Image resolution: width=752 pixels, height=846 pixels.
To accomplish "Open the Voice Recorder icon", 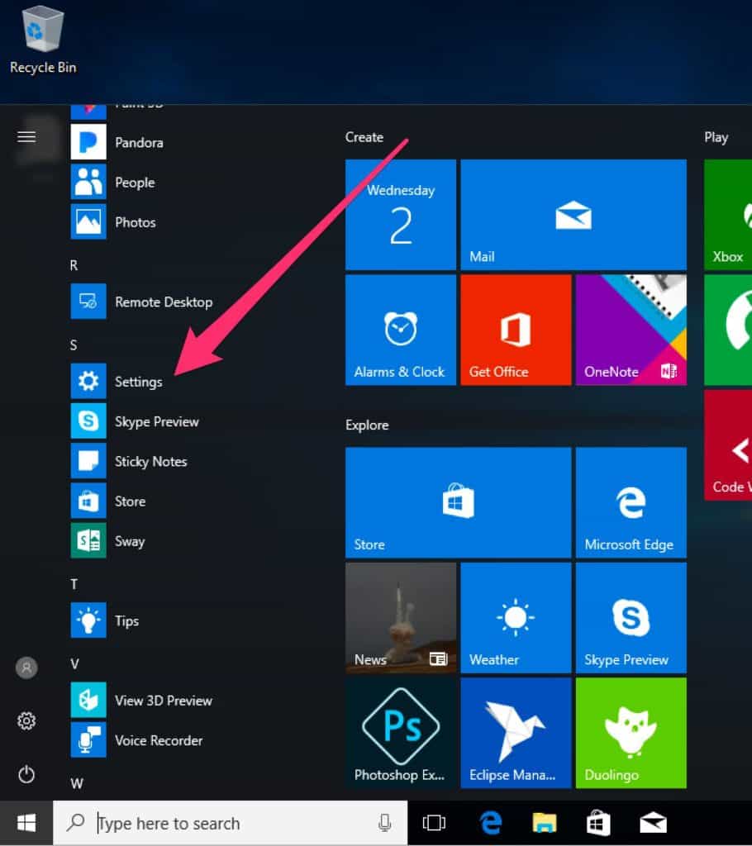I will click(88, 739).
